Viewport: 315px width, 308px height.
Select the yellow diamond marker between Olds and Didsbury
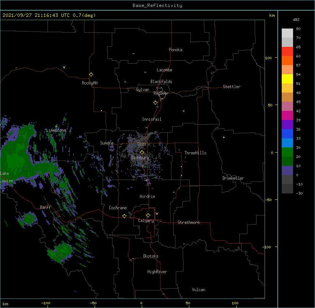(x=142, y=153)
